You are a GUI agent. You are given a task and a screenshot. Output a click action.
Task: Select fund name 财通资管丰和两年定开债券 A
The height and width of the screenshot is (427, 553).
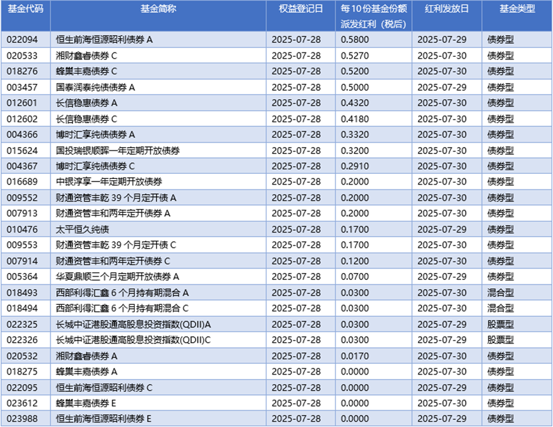pyautogui.click(x=113, y=213)
